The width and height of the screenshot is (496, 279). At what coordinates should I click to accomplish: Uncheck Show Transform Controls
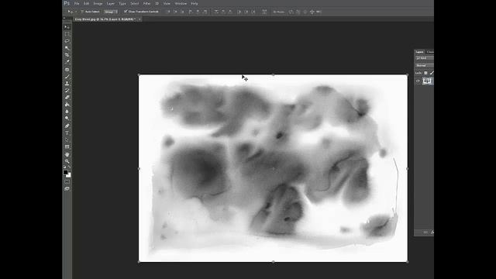click(x=126, y=12)
